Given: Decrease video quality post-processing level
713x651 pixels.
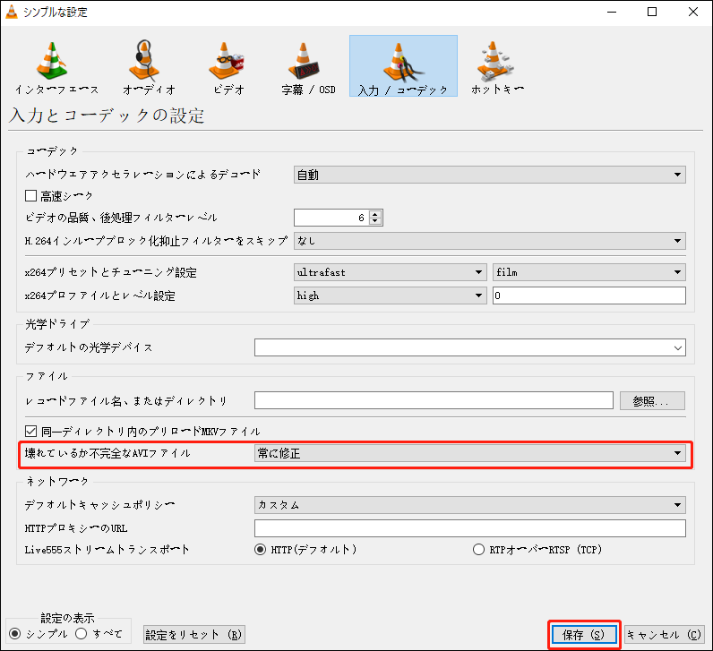Looking at the screenshot, I should pyautogui.click(x=375, y=221).
